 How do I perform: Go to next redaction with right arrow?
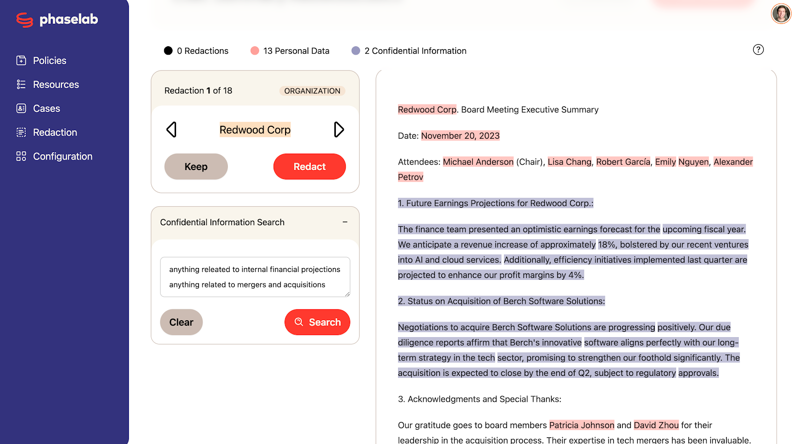coord(339,130)
